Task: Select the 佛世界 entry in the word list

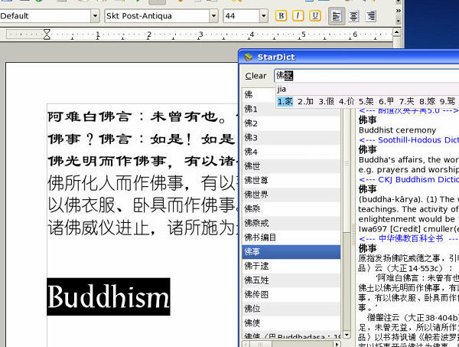Action: click(291, 195)
